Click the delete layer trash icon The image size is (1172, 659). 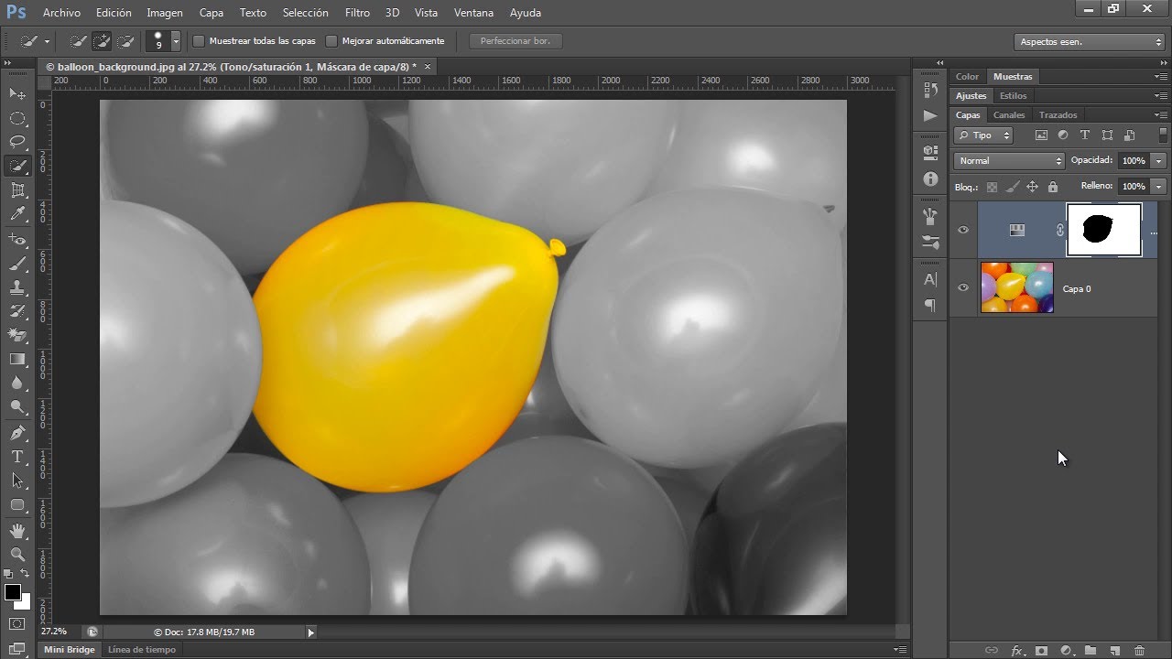1139,651
